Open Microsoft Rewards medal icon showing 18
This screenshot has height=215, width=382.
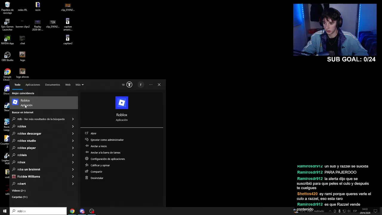pyautogui.click(x=129, y=85)
